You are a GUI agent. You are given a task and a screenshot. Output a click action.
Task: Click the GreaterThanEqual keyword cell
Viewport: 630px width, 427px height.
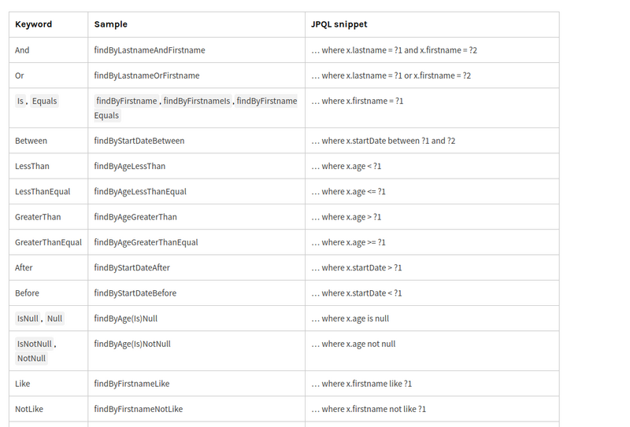[49, 242]
